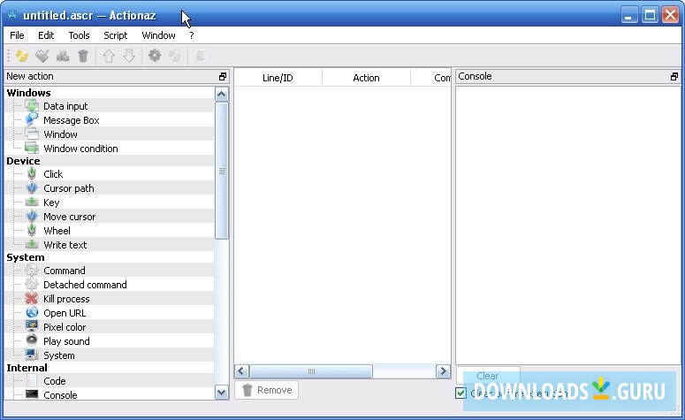This screenshot has width=685, height=420.
Task: Click the "Write text" text label
Action: [65, 245]
